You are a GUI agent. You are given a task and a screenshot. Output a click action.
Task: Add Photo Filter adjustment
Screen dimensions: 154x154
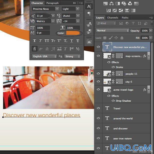124,3
